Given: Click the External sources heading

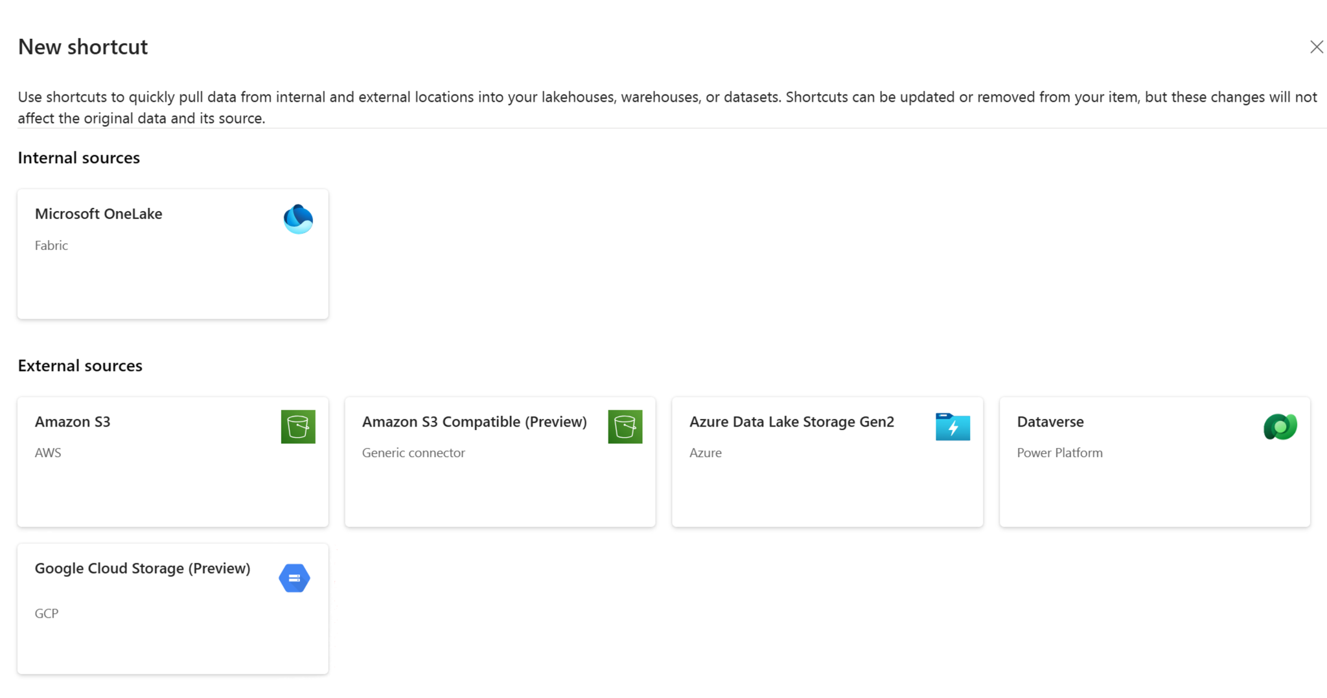Looking at the screenshot, I should 80,366.
